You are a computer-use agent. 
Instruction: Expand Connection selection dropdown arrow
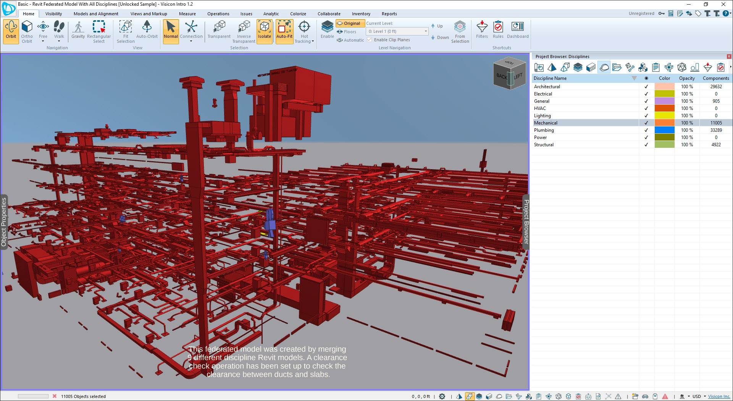coord(191,41)
